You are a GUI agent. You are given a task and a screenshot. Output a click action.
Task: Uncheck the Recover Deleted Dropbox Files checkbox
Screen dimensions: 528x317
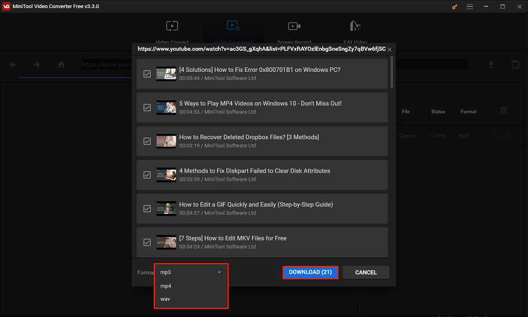click(x=147, y=141)
